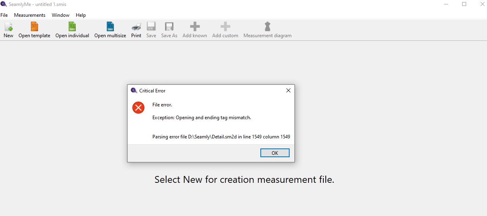
Task: Click the red error icon in dialog
Action: (x=138, y=107)
